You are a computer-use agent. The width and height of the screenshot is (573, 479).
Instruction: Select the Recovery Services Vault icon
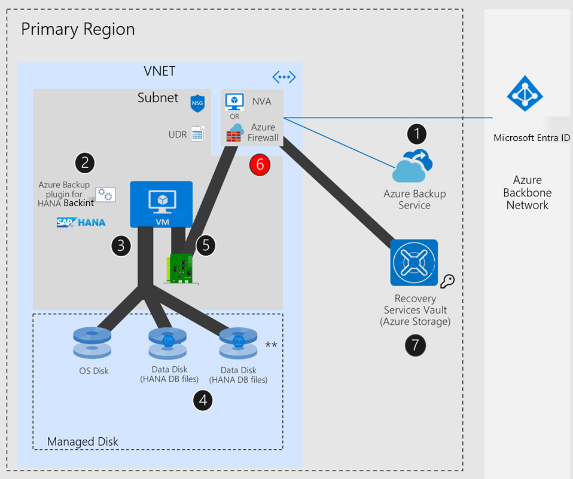click(x=414, y=262)
